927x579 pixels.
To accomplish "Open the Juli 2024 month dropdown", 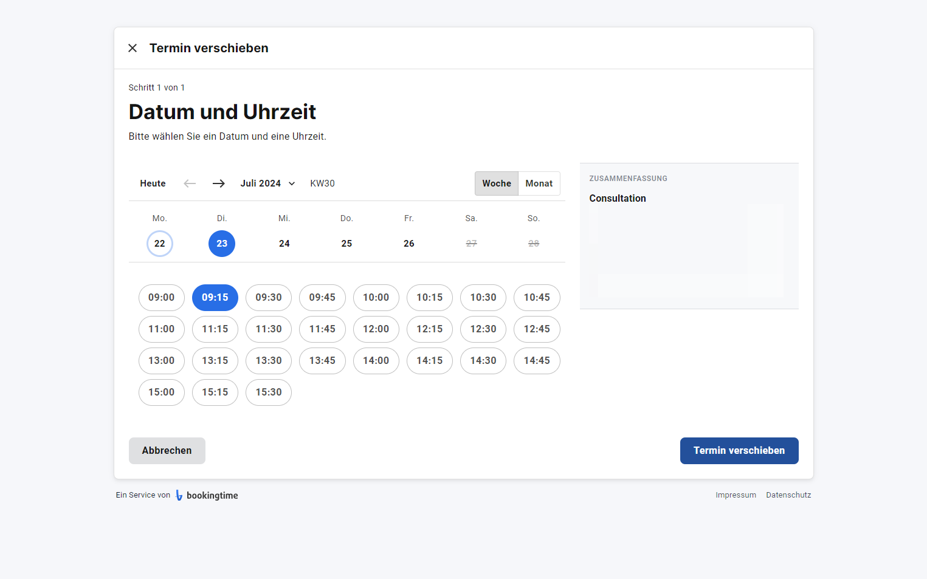I will pyautogui.click(x=267, y=183).
